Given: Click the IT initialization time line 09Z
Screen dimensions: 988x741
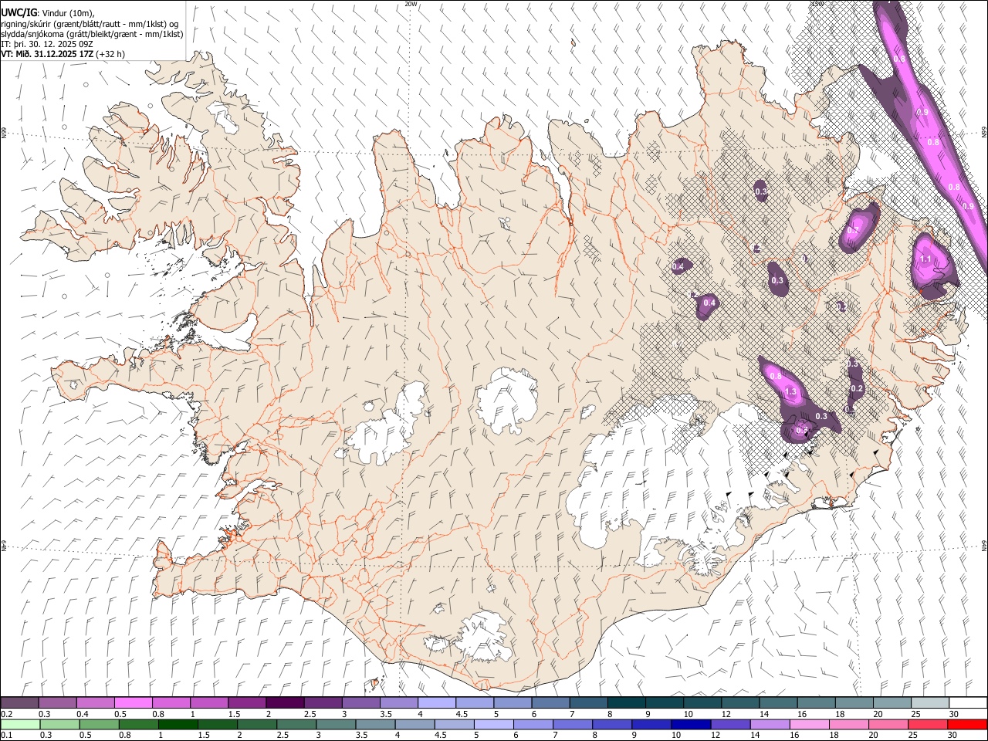Looking at the screenshot, I should [47, 44].
